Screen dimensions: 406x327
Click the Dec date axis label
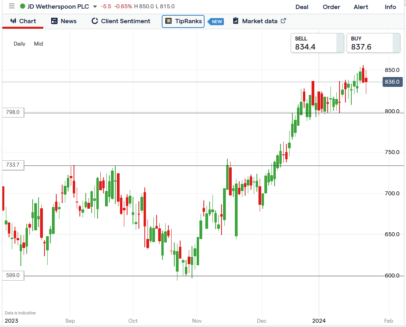(x=262, y=321)
